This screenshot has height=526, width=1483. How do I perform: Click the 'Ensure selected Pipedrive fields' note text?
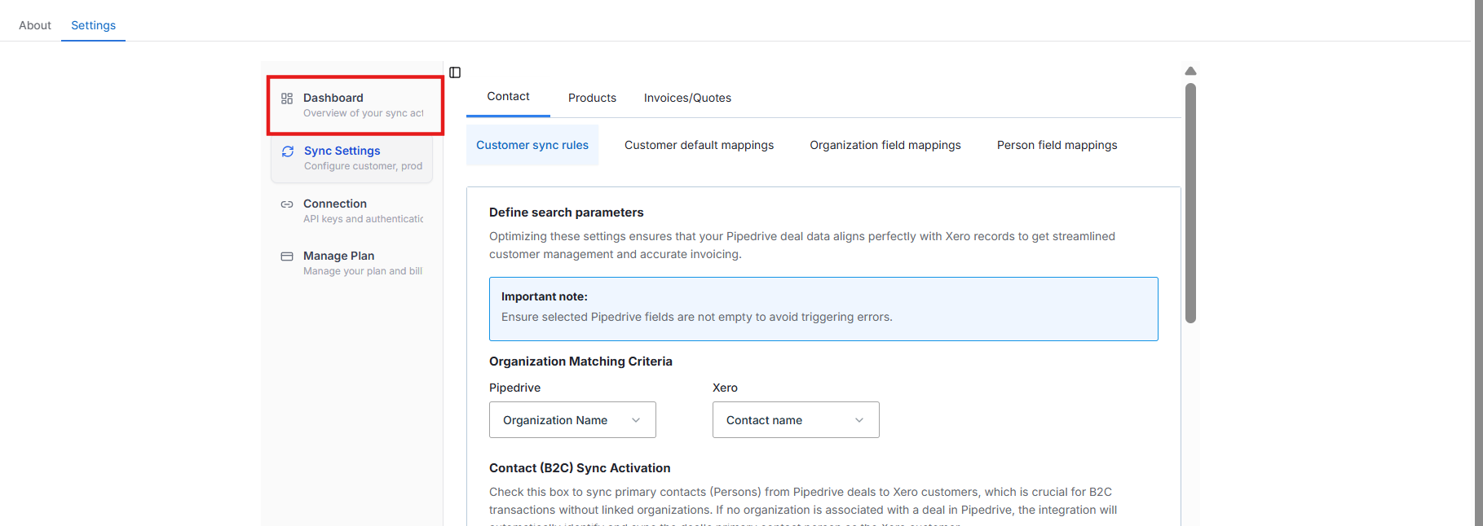click(697, 317)
